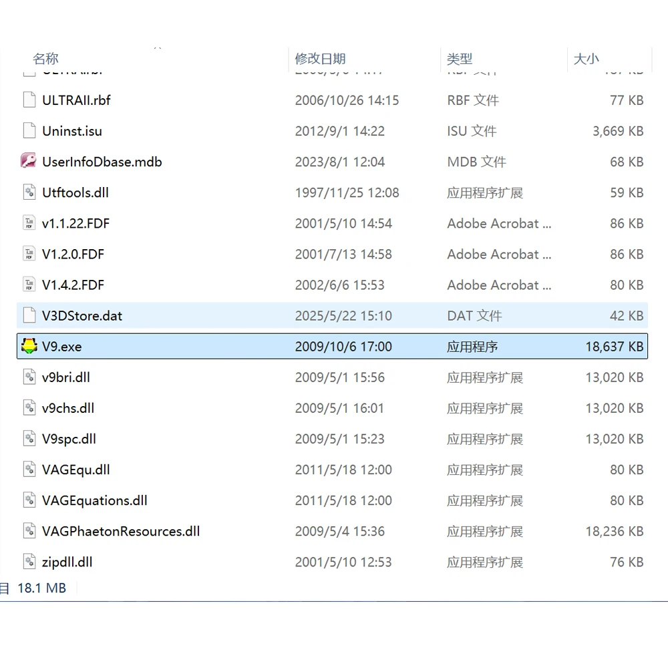Select the file name v1.1.22.FDF
Image resolution: width=668 pixels, height=668 pixels.
[x=76, y=223]
